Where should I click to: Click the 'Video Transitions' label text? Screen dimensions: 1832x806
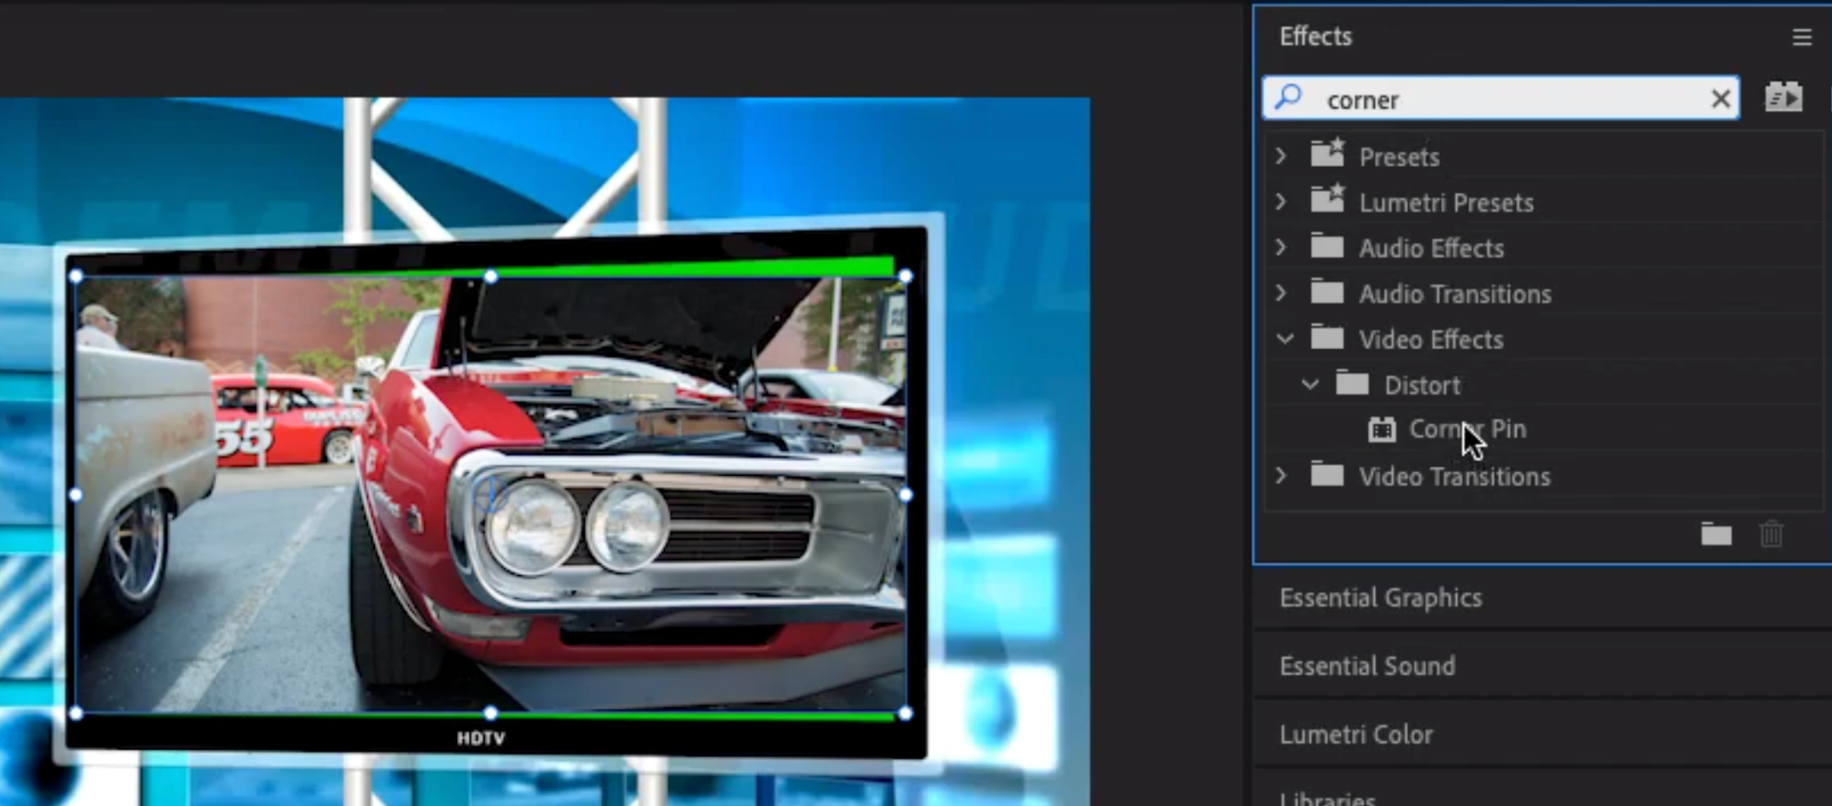point(1454,476)
